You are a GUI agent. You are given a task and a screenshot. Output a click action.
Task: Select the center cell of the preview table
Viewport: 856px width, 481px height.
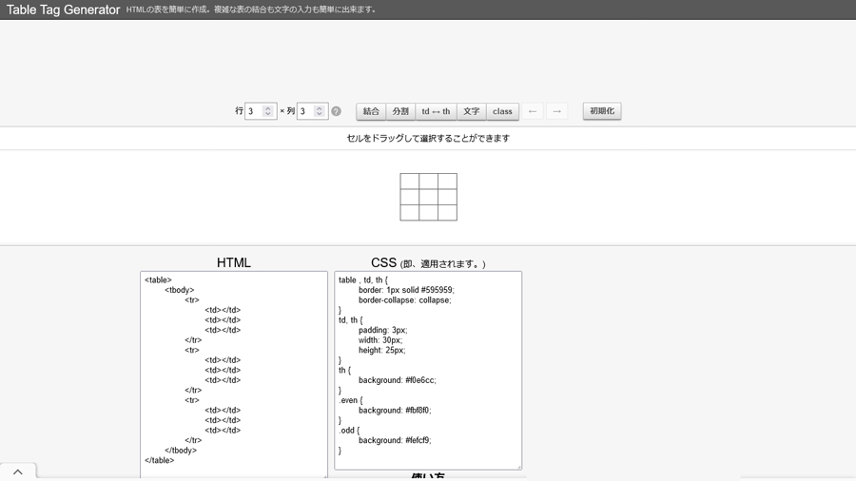pyautogui.click(x=429, y=197)
